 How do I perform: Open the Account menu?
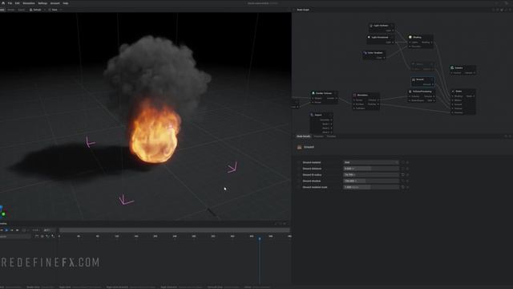pyautogui.click(x=55, y=3)
